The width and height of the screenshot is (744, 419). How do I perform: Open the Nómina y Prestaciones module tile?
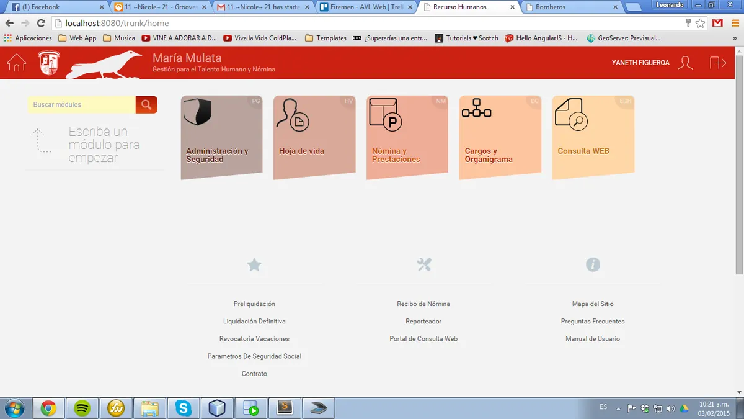point(407,137)
